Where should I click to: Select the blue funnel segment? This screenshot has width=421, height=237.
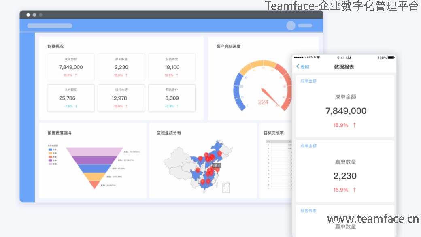pyautogui.click(x=94, y=169)
